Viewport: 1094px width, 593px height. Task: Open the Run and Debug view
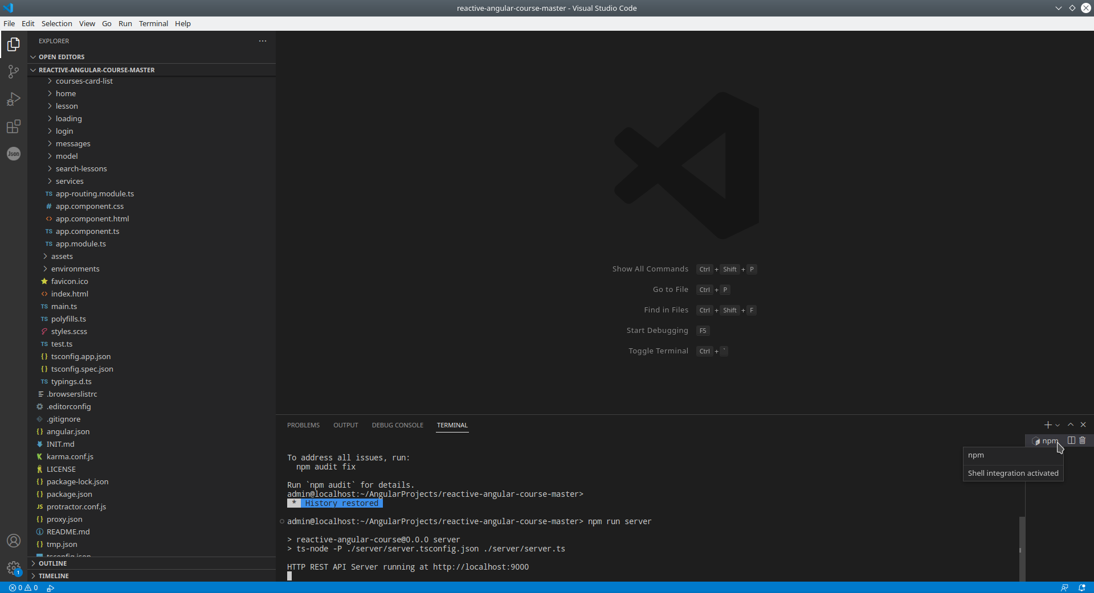(x=14, y=99)
